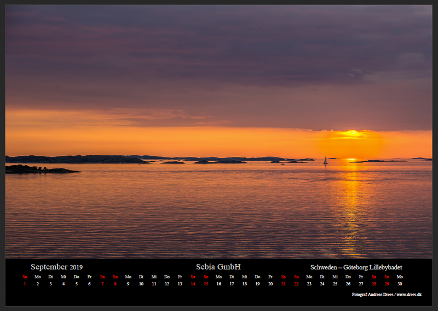Select date number 13 in the calendar
Screen dimensions: 438x311
pyautogui.click(x=180, y=284)
